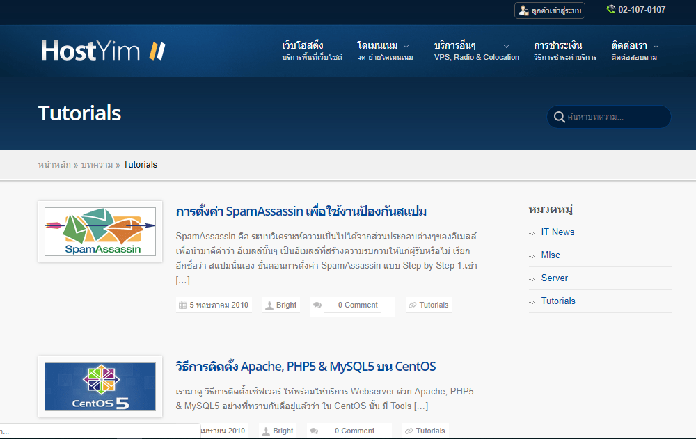The height and width of the screenshot is (439, 696).
Task: Click arrow bullet beside Server category
Action: (x=532, y=279)
